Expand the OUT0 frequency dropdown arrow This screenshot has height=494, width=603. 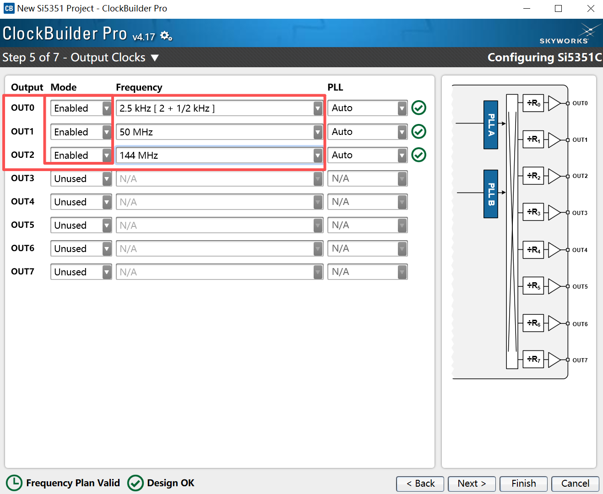[x=318, y=108]
